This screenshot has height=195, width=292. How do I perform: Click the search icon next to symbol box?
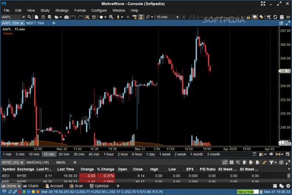point(29,17)
